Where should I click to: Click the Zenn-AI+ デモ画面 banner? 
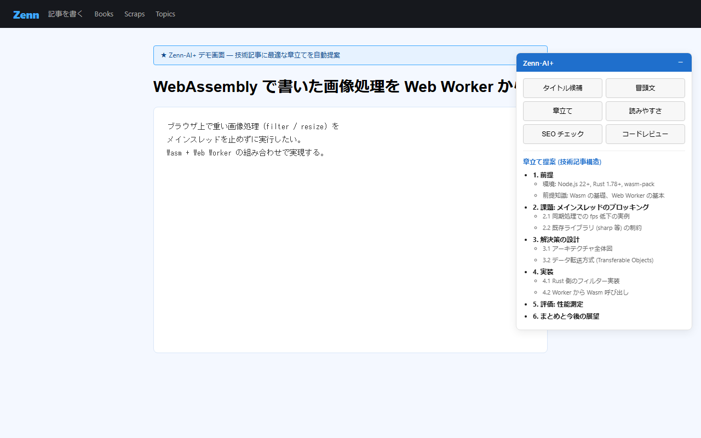point(350,55)
